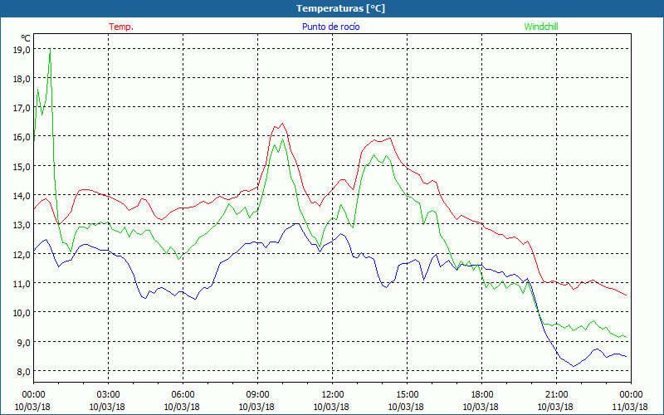Click the 11/03/18 date label
The width and height of the screenshot is (664, 415).
[x=630, y=407]
